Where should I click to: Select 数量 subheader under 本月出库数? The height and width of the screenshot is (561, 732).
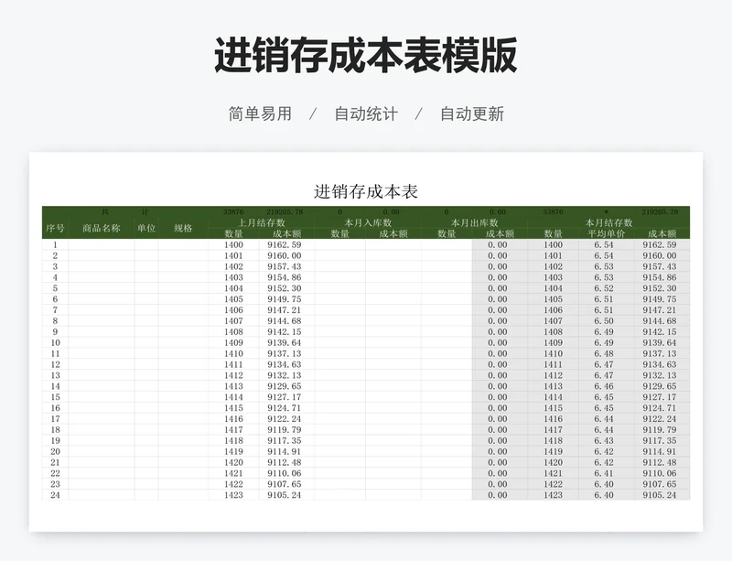click(x=447, y=233)
